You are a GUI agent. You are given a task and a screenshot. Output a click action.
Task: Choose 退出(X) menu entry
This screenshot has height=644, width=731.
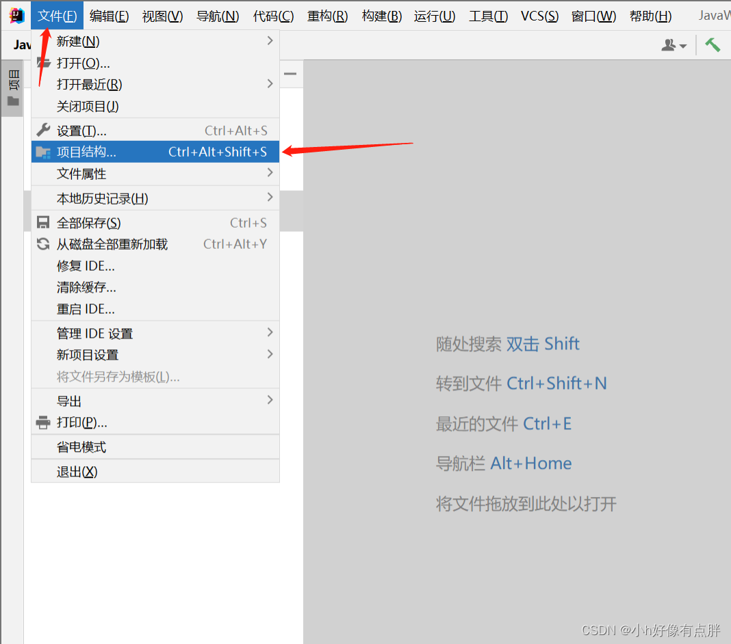(155, 472)
